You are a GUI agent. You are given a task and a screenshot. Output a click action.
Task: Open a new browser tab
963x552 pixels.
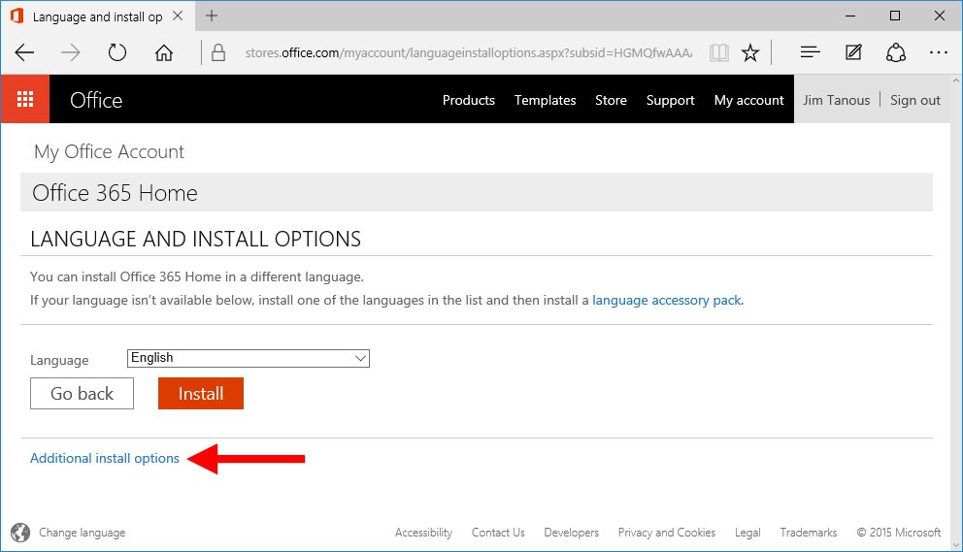(212, 16)
